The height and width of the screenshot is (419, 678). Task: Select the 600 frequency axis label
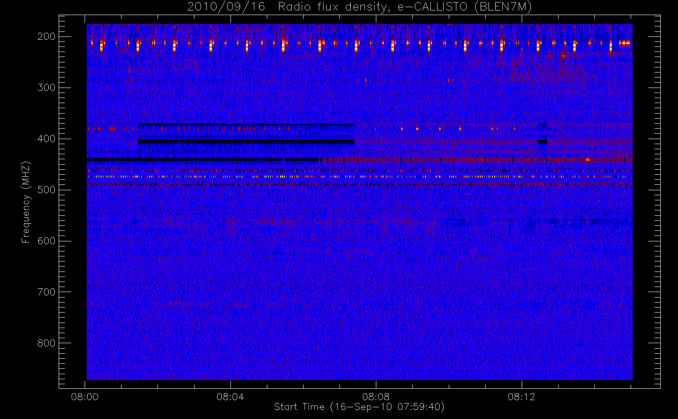tap(46, 241)
